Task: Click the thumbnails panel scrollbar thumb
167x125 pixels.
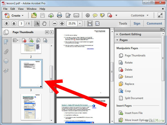Action: click(51, 79)
